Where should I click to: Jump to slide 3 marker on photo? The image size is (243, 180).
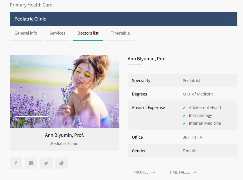pos(82,120)
